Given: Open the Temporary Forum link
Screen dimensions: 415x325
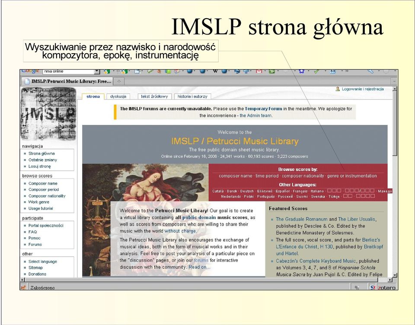Looking at the screenshot, I should click(263, 108).
